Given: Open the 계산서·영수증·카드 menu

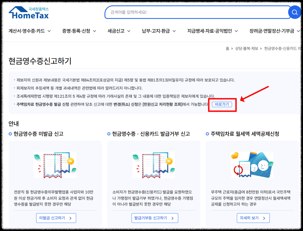Looking at the screenshot, I should click(26, 31).
